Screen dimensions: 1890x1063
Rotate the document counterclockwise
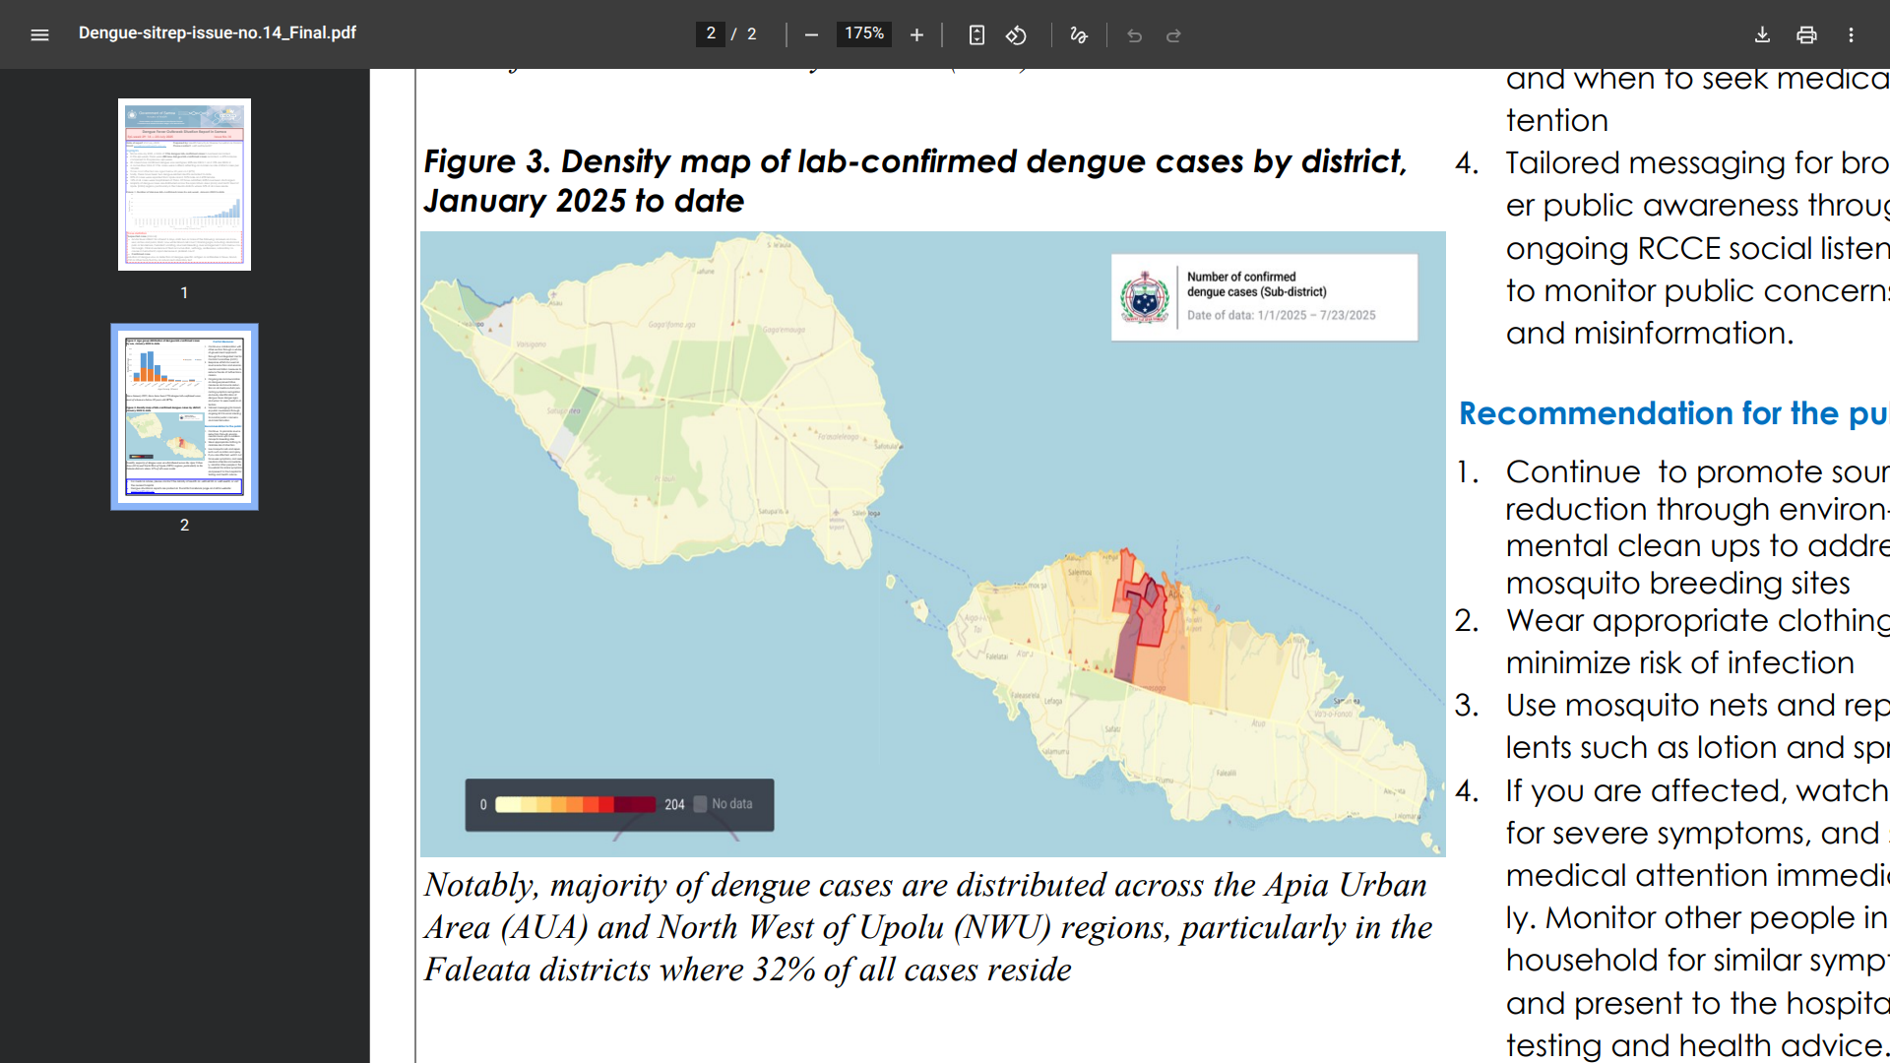click(1016, 34)
